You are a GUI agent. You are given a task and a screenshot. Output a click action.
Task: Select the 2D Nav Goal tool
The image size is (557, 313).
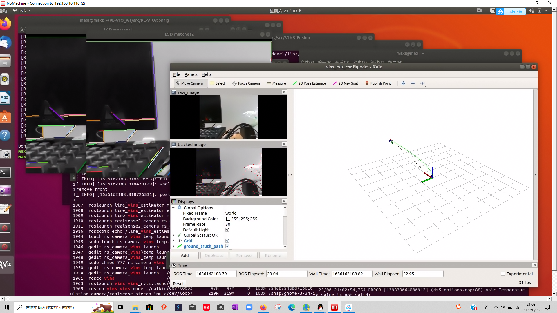pyautogui.click(x=345, y=83)
